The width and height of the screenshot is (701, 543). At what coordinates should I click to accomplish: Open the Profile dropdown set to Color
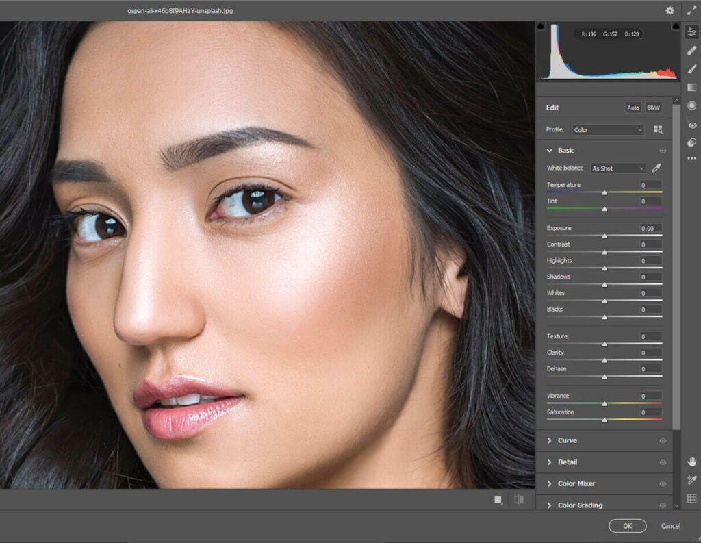(608, 130)
